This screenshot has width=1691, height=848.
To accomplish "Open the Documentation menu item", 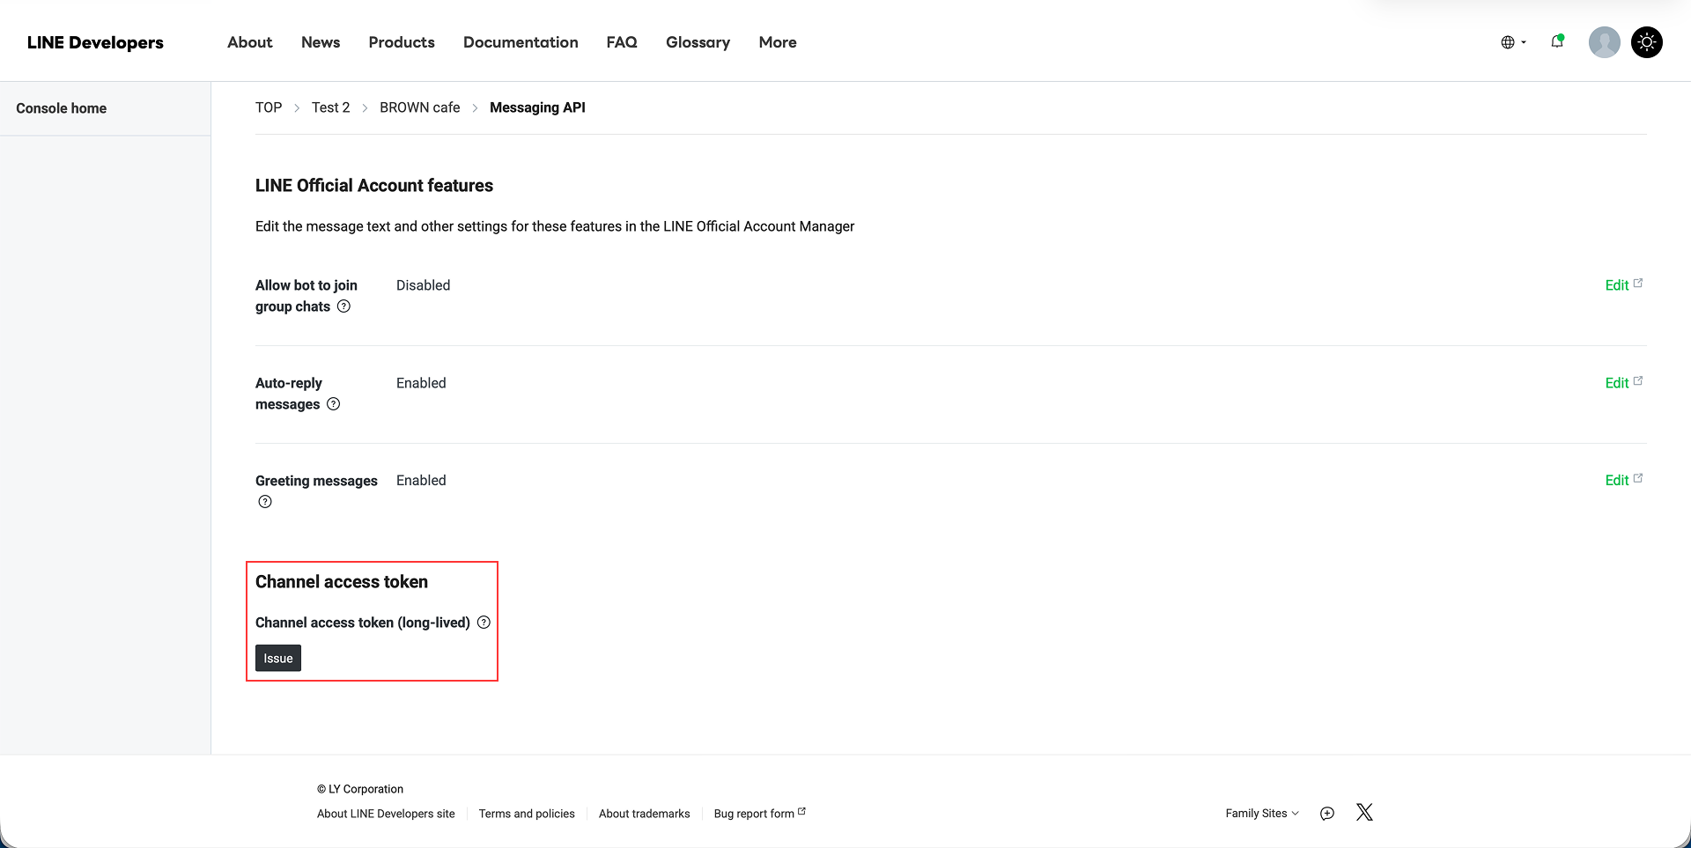I will point(521,41).
